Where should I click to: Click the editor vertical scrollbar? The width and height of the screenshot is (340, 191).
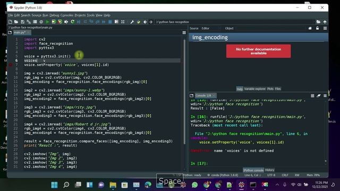(184, 92)
